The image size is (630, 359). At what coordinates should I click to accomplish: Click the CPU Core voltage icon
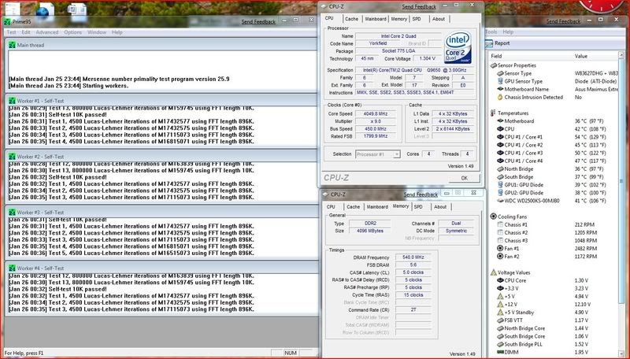(x=500, y=280)
